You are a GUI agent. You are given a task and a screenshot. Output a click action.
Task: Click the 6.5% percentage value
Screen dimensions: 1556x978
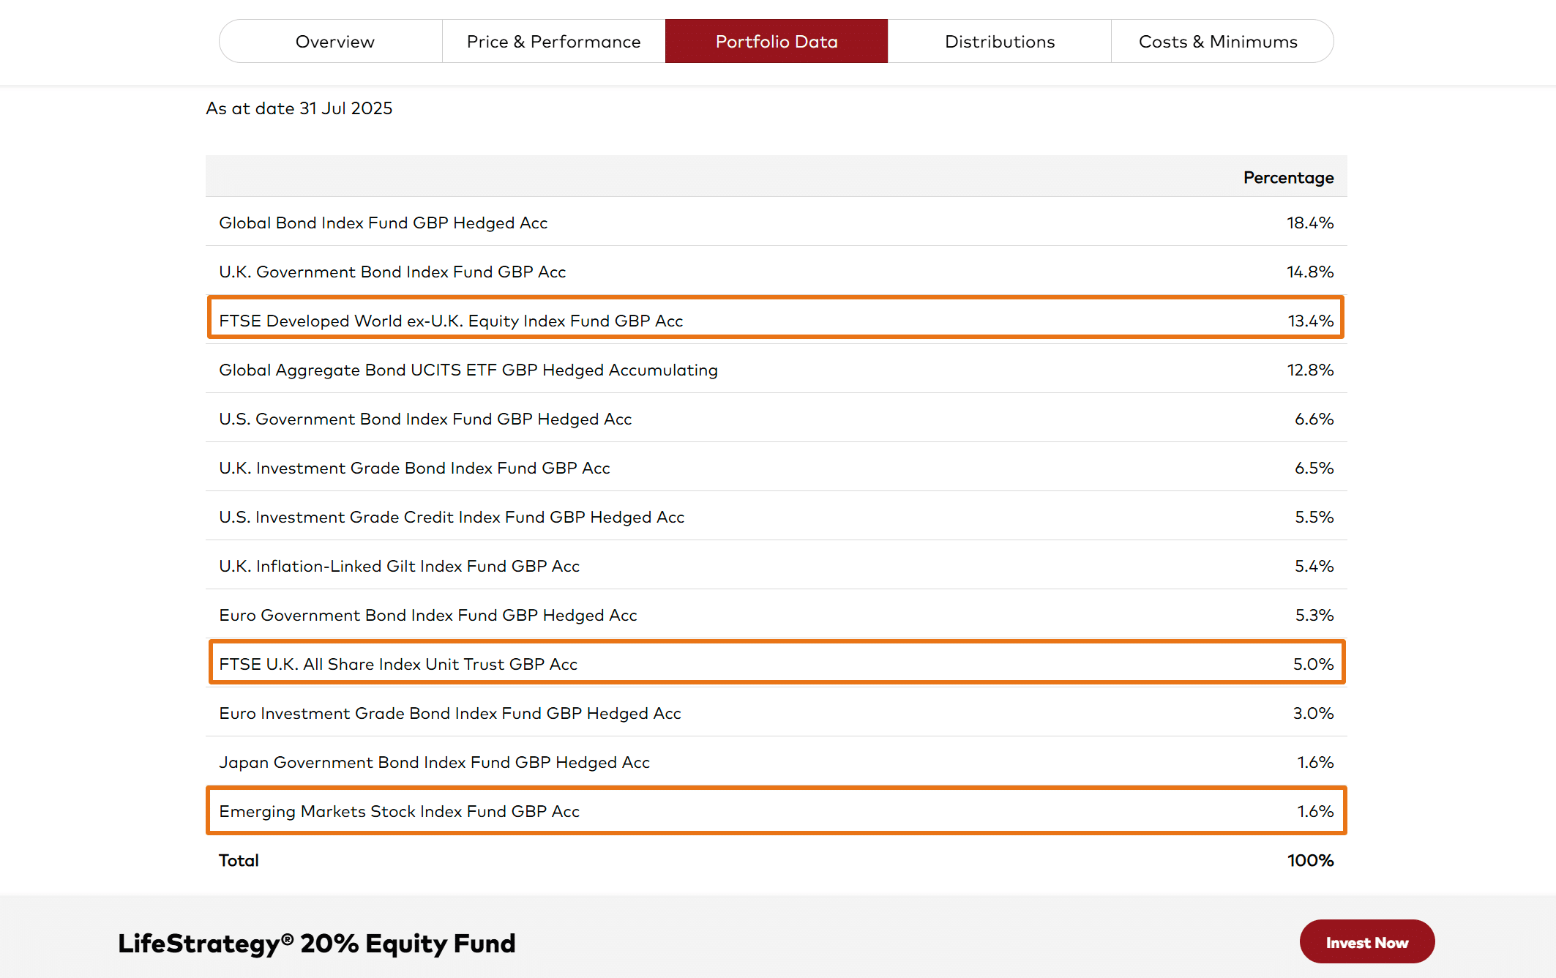tap(1314, 468)
